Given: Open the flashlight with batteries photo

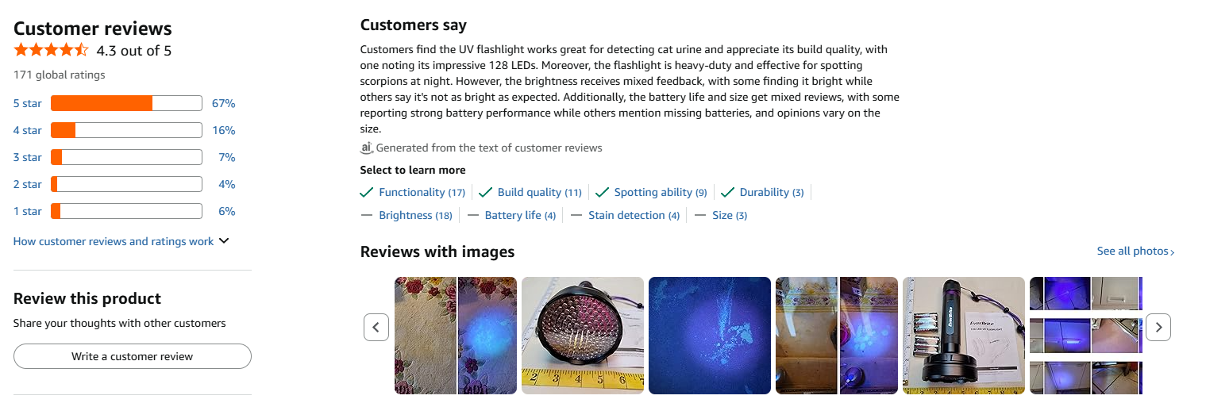Looking at the screenshot, I should [x=964, y=335].
